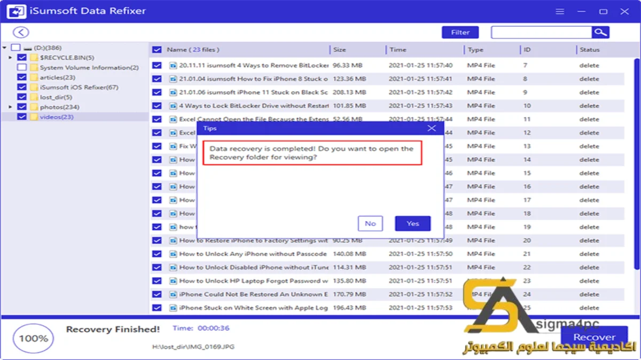Click MP4 icon of 'How to Unlock HP Laptop Forgot Password'
This screenshot has width=641, height=360.
173,281
